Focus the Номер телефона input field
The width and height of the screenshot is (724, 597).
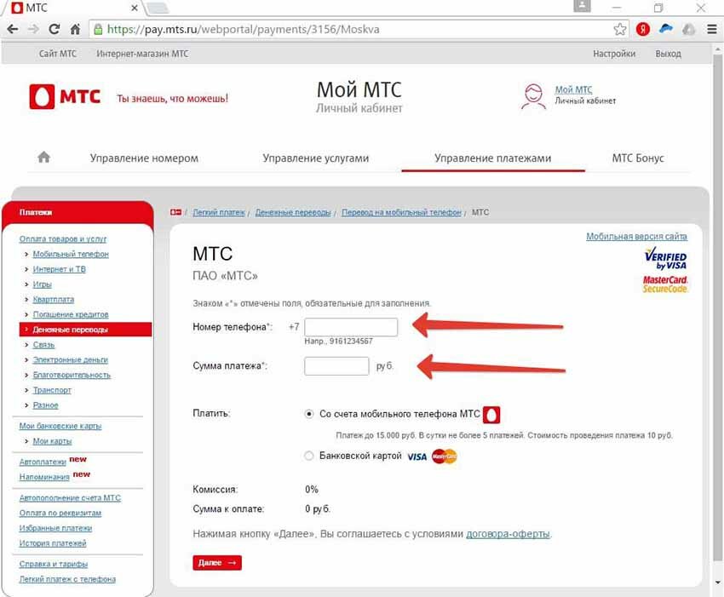coord(351,327)
